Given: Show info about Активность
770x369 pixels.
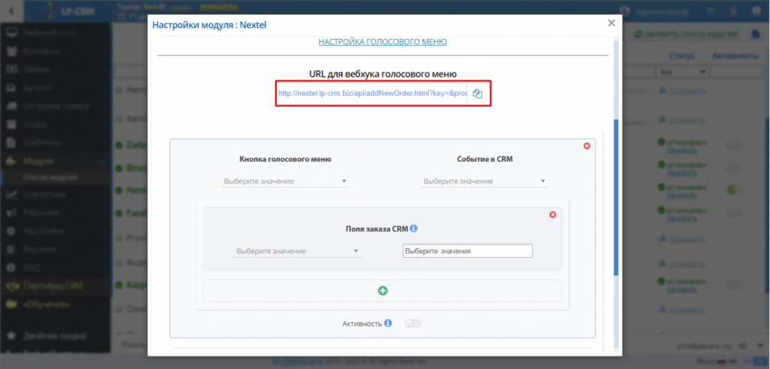Looking at the screenshot, I should [388, 323].
